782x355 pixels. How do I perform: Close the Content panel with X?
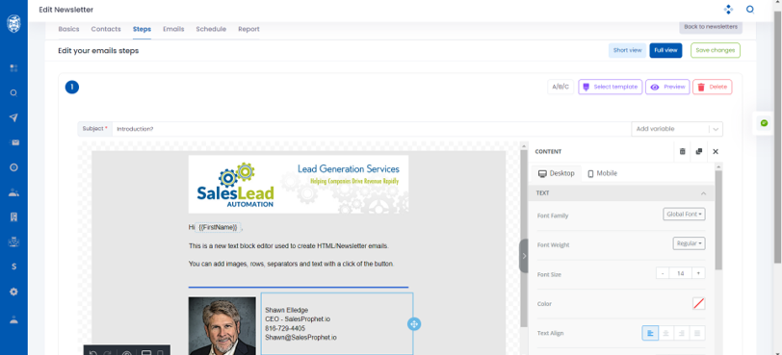point(716,151)
